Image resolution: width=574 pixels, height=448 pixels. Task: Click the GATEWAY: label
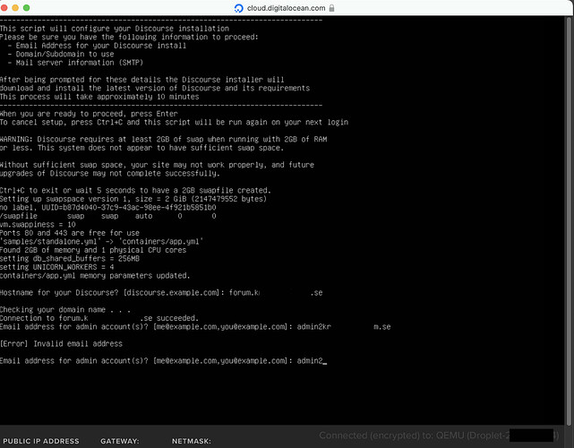tap(120, 441)
